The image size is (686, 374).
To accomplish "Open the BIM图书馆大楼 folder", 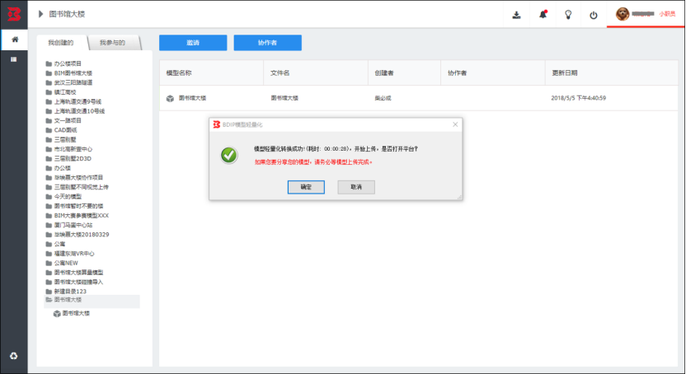I will (73, 73).
